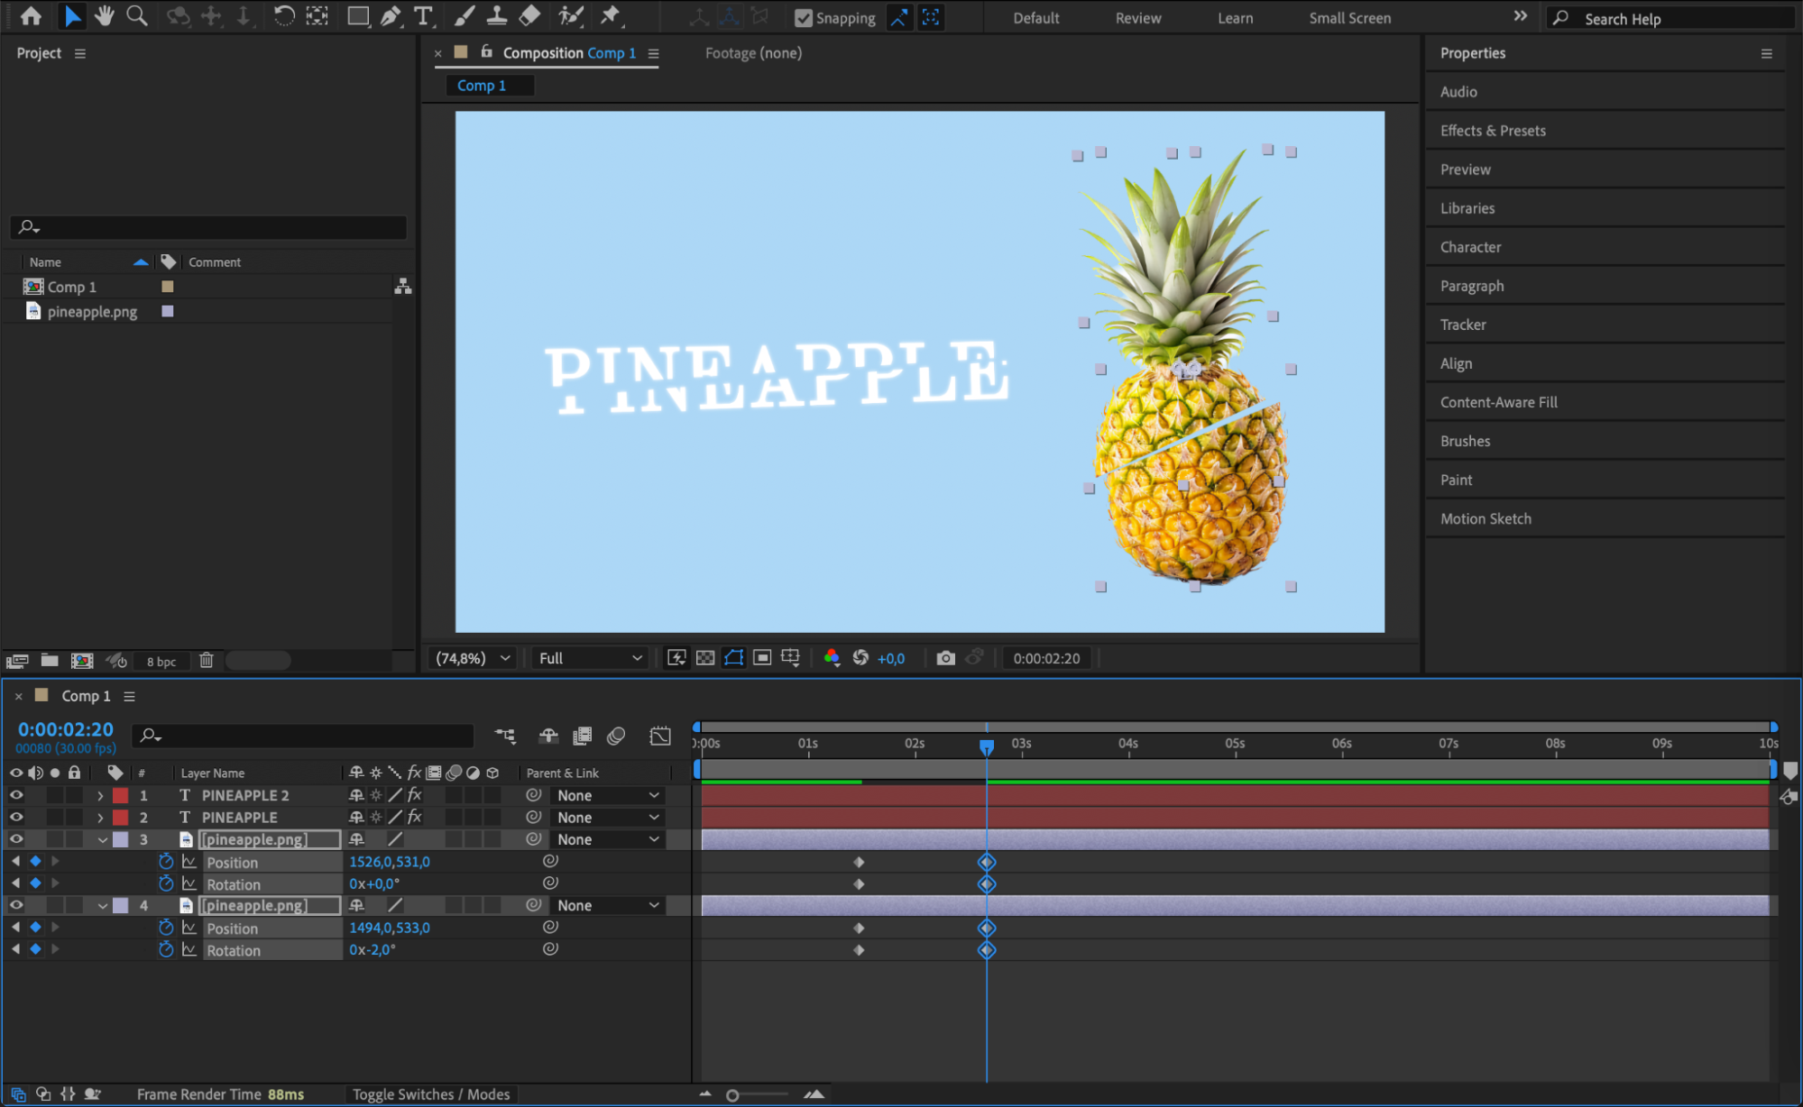This screenshot has width=1803, height=1107.
Task: Switch to the Footage (none) tab
Action: [x=753, y=53]
